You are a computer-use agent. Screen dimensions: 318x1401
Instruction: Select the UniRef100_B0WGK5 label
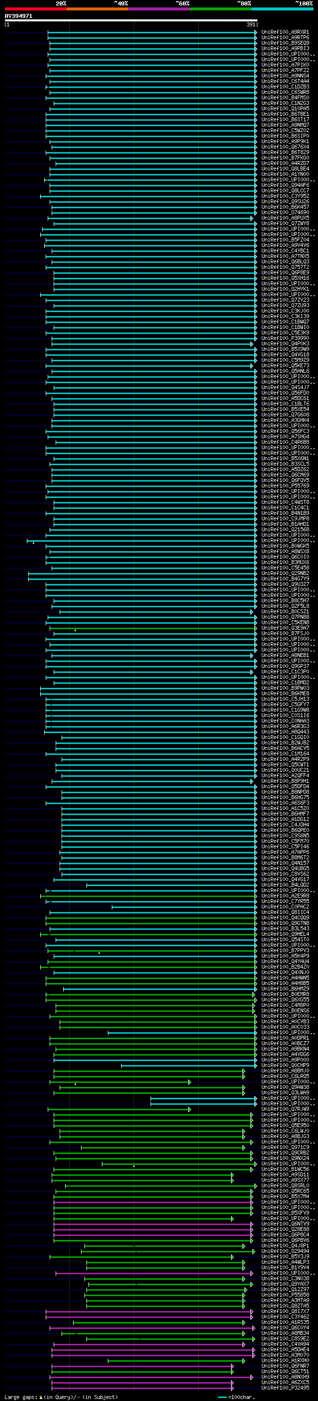point(285,546)
